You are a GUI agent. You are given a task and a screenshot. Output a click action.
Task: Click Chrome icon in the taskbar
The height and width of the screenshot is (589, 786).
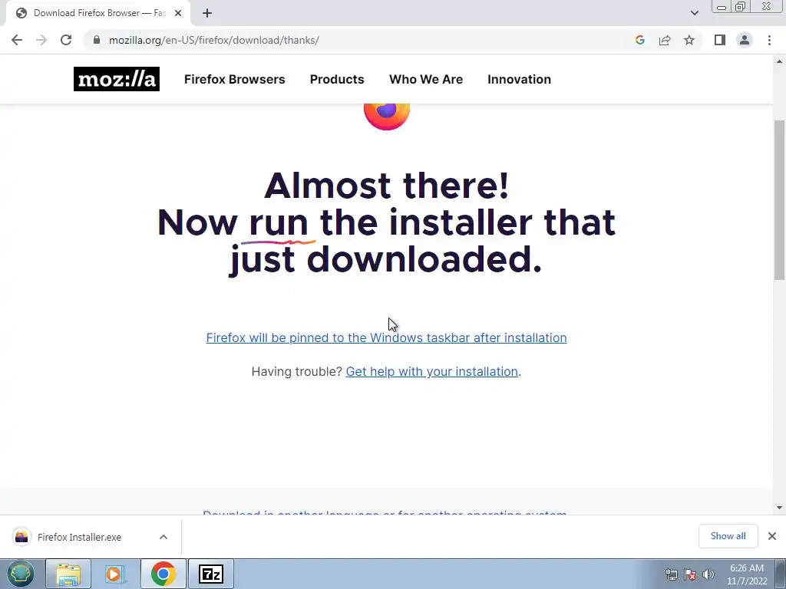(163, 574)
